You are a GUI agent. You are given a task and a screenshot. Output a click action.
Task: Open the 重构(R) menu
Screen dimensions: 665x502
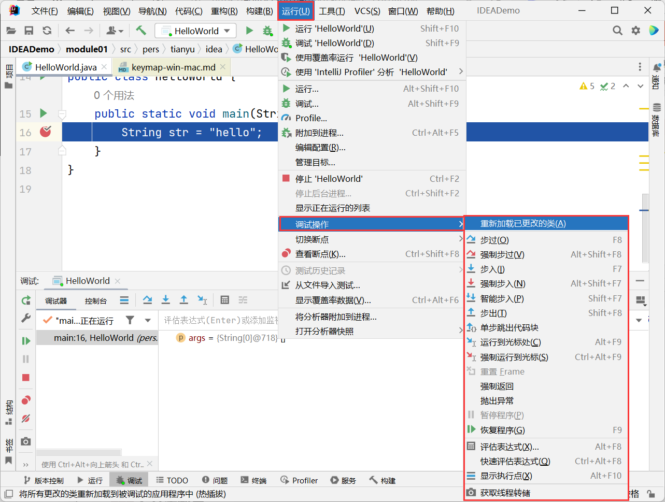tap(224, 11)
